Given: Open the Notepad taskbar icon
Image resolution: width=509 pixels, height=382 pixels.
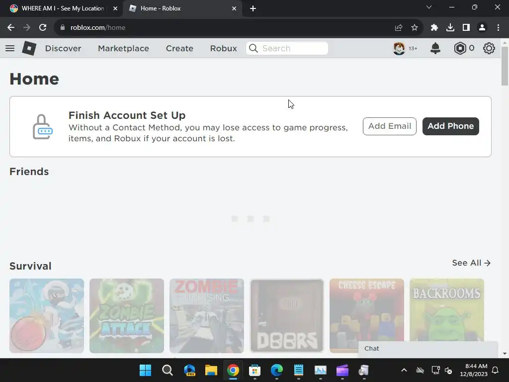Looking at the screenshot, I should click(x=299, y=370).
